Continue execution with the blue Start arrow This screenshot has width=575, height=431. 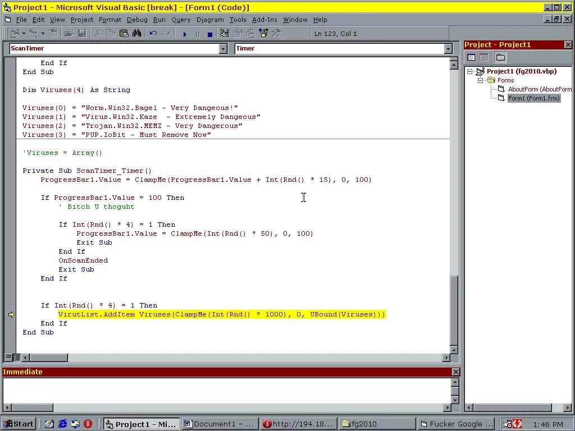tap(184, 34)
